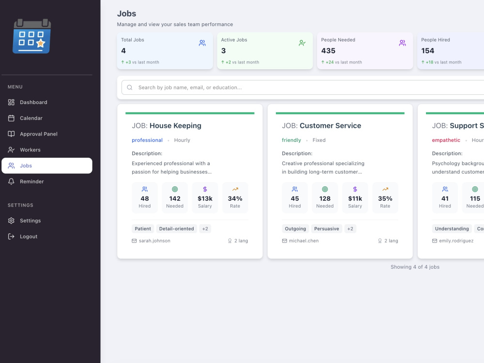This screenshot has width=484, height=363.
Task: Click House Keeping Hired people icon
Action: tap(145, 189)
